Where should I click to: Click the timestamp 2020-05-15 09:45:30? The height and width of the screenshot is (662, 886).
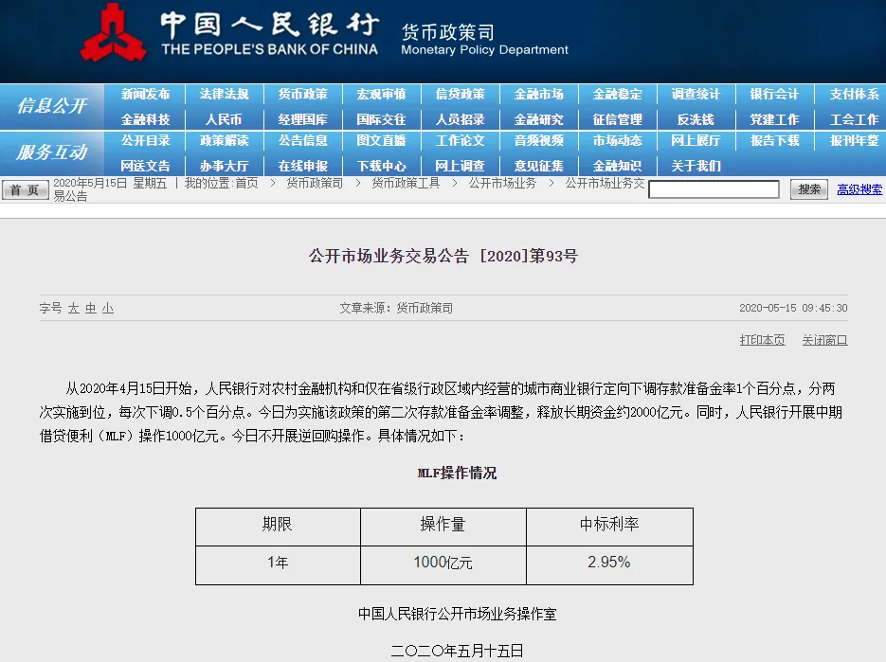793,308
